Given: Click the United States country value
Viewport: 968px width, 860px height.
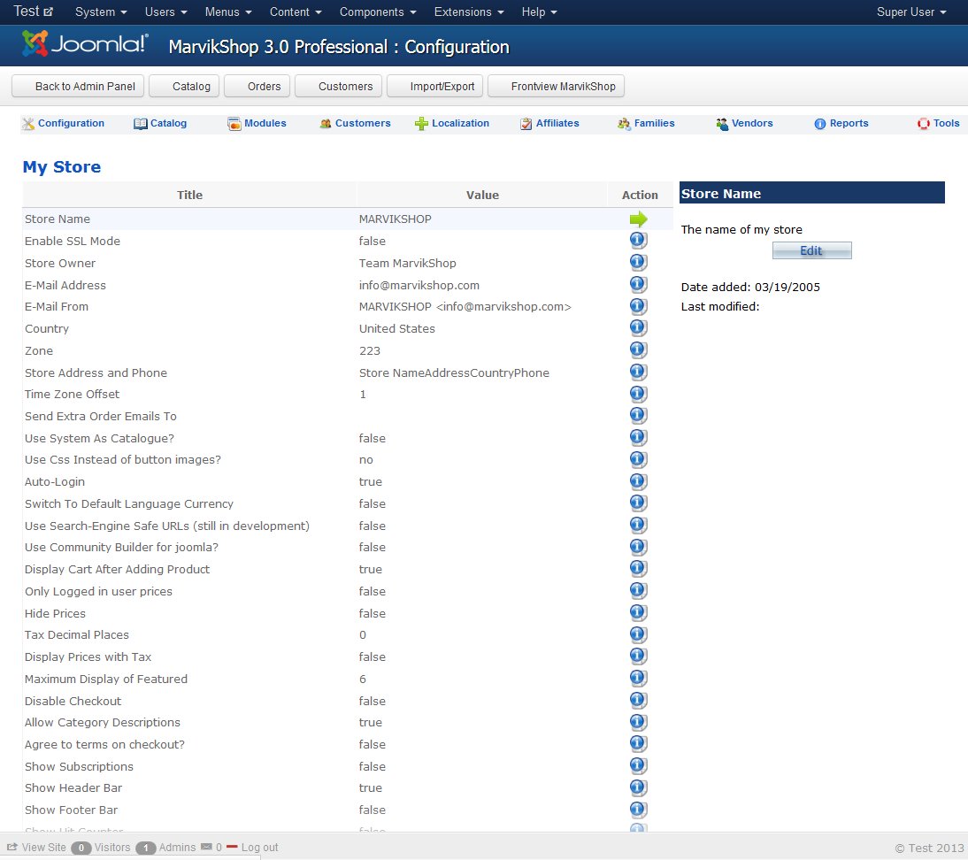Looking at the screenshot, I should click(x=397, y=328).
